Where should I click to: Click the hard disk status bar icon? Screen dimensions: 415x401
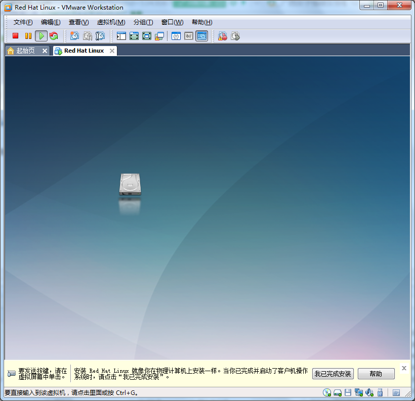pyautogui.click(x=338, y=393)
